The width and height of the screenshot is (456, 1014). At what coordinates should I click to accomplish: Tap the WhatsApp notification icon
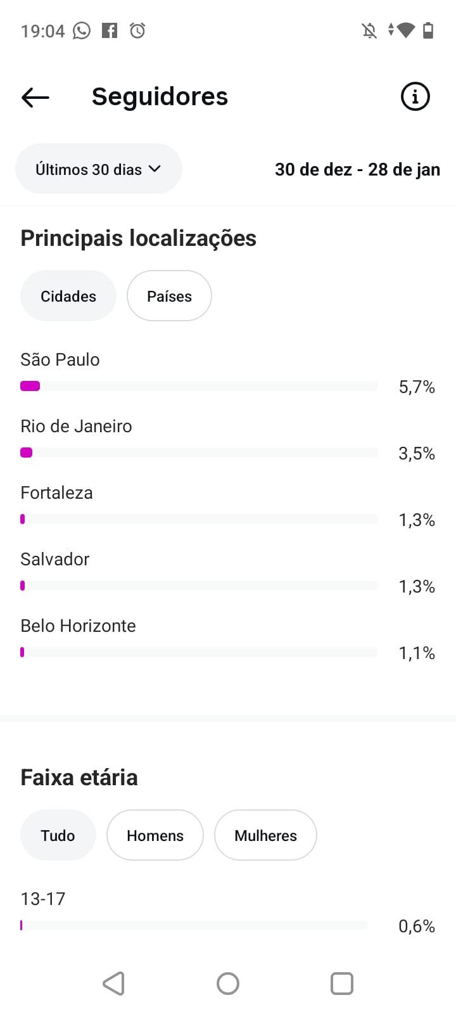[x=82, y=30]
